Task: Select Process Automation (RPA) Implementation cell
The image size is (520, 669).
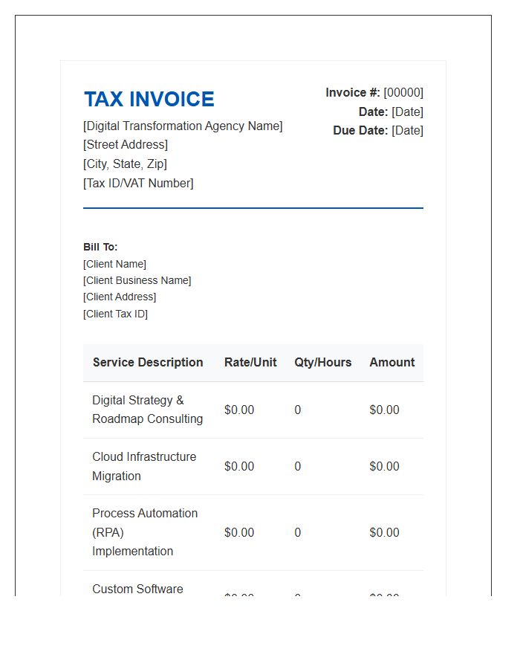Action: [145, 532]
